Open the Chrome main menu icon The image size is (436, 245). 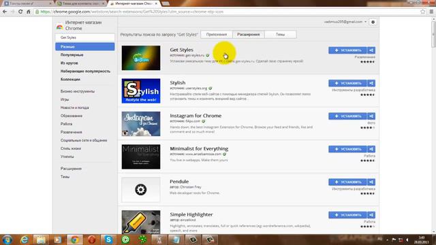[431, 12]
